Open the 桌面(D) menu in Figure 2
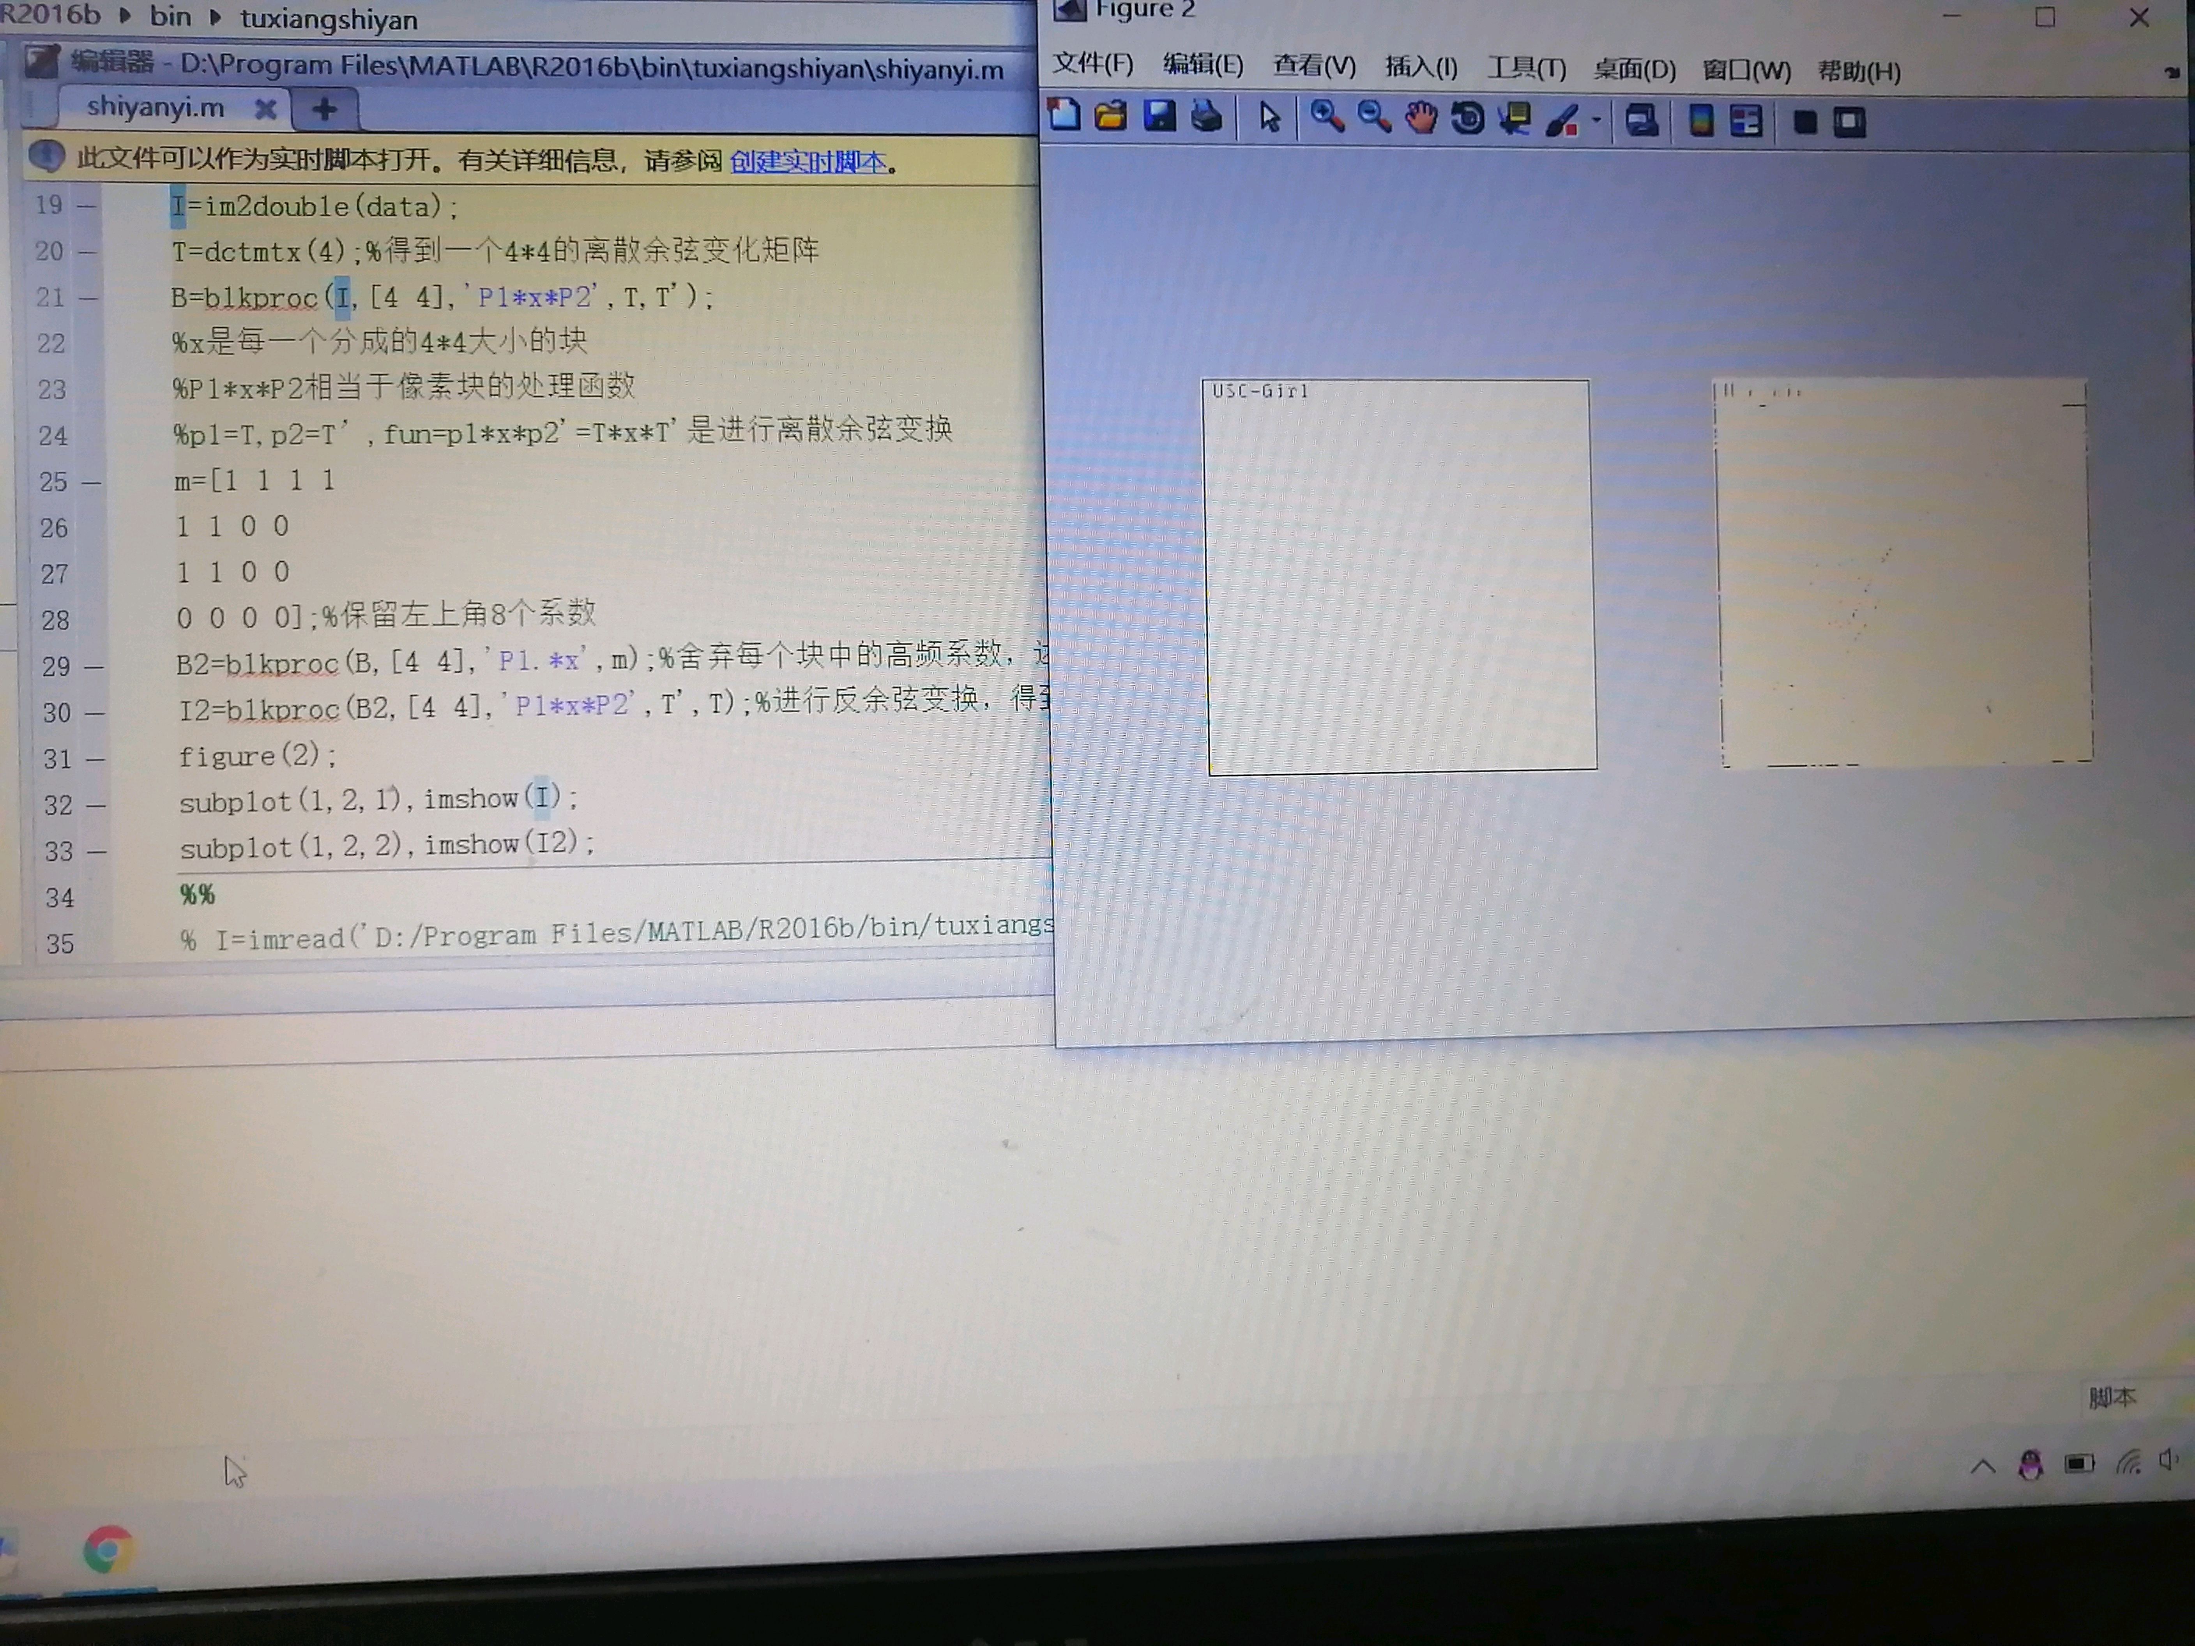The width and height of the screenshot is (2195, 1646). (x=1634, y=69)
